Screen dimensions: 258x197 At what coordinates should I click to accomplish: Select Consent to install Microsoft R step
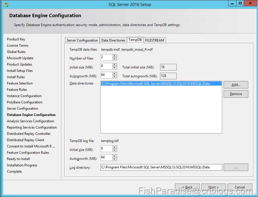point(31,146)
